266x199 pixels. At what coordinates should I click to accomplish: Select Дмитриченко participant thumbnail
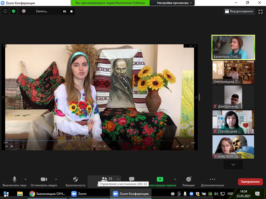(x=233, y=97)
